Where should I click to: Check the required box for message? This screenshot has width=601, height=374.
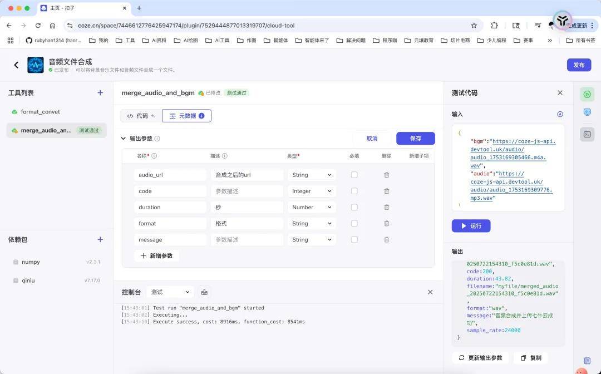pos(354,239)
